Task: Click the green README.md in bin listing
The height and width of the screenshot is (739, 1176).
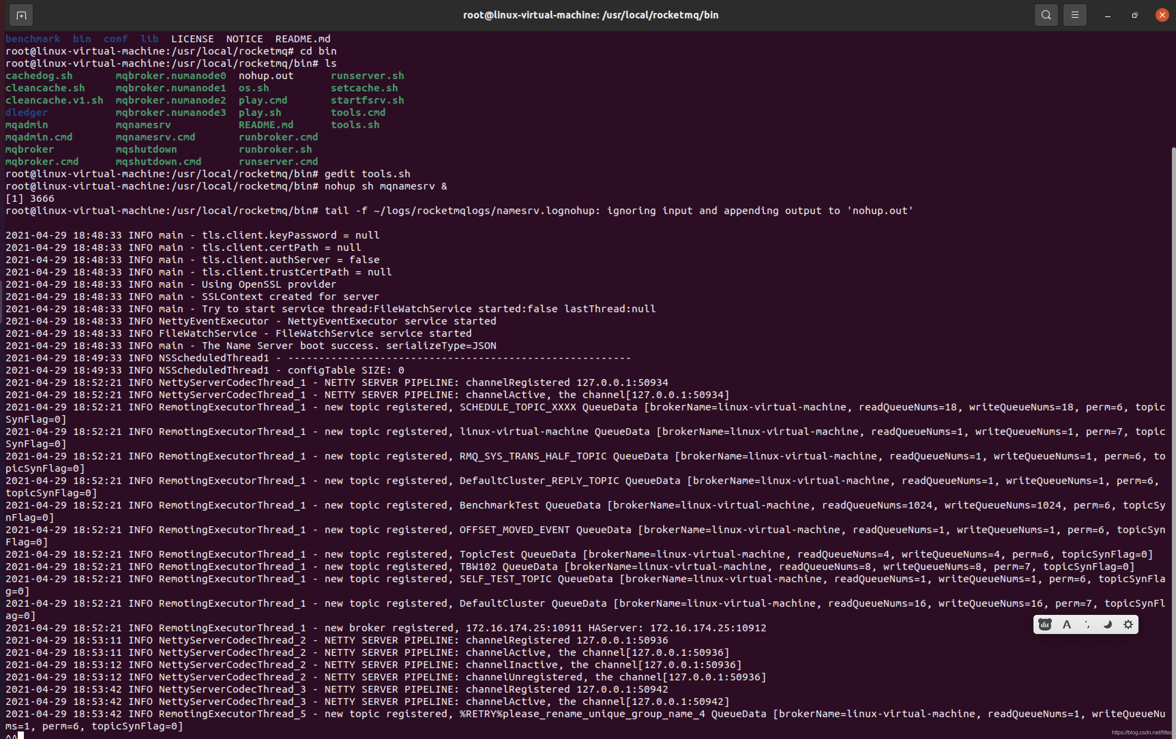Action: pos(266,125)
